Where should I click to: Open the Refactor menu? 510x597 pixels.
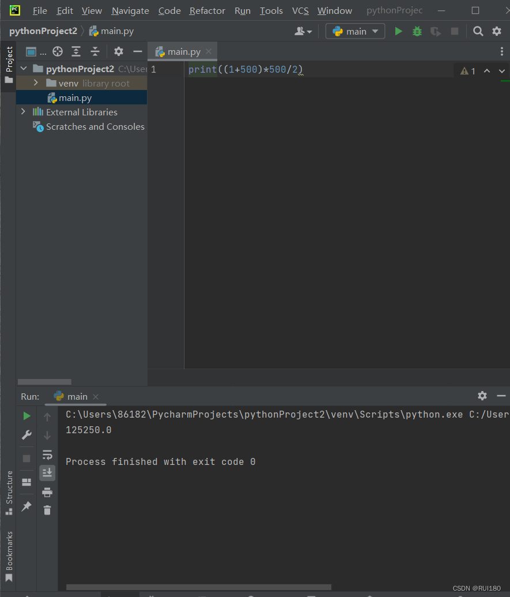point(207,10)
